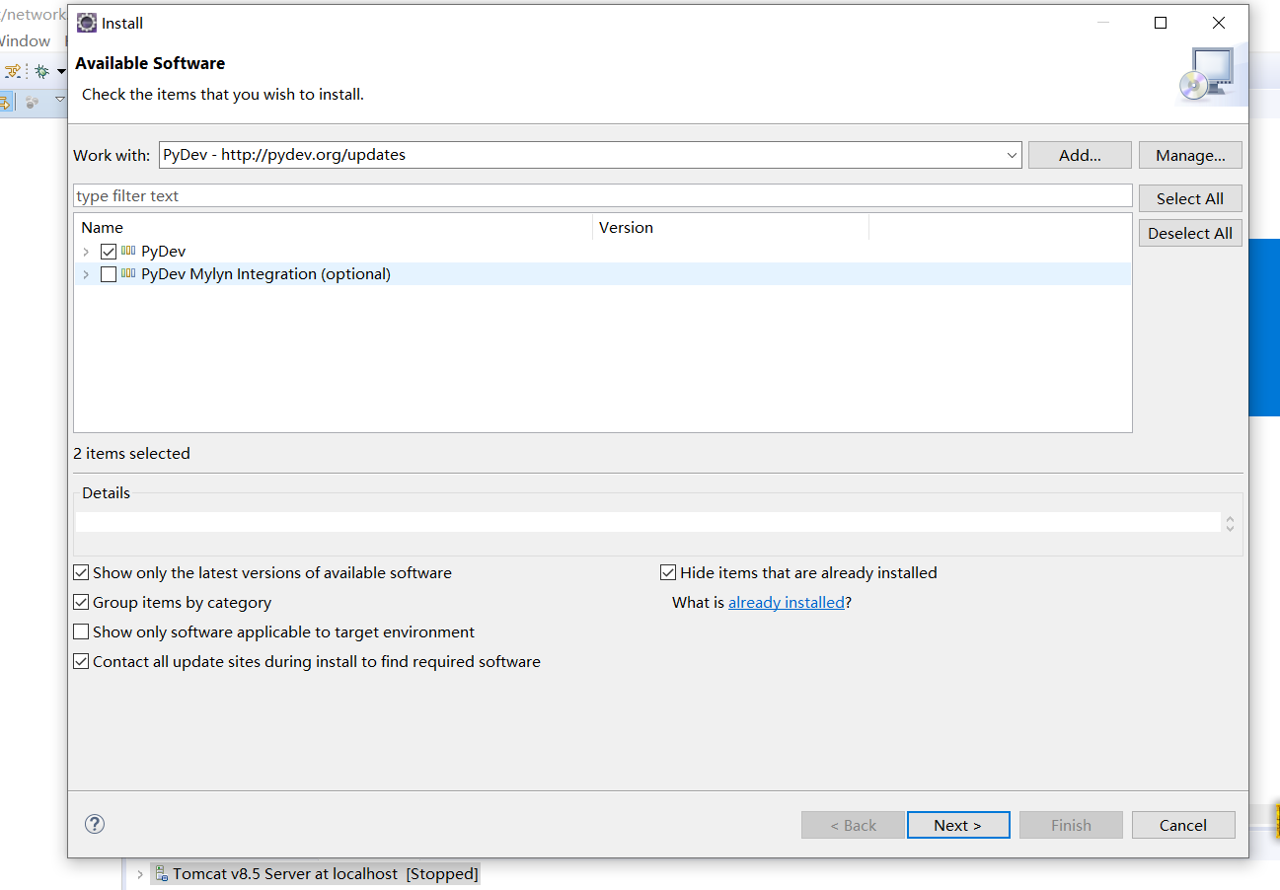Enable Show only software applicable to target environment
Viewport: 1280px width, 890px height.
coord(81,632)
